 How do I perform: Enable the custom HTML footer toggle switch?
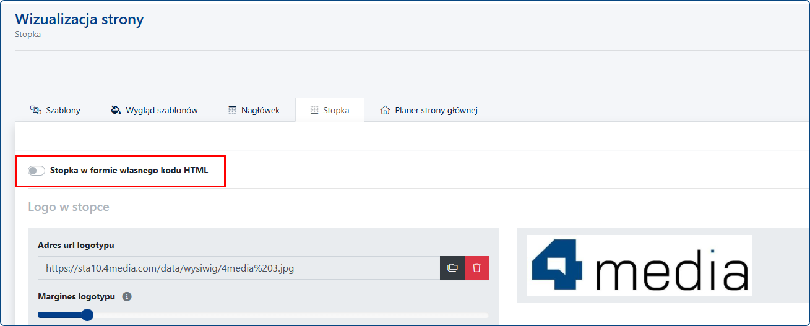37,171
